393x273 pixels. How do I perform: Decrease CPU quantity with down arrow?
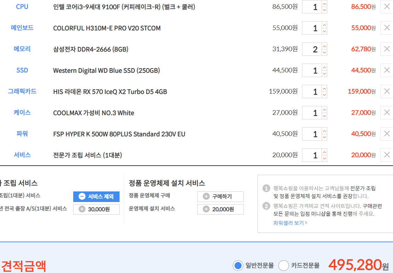point(324,10)
